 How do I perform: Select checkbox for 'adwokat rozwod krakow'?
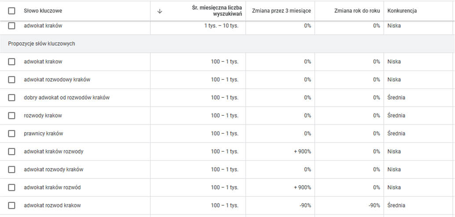[12, 206]
